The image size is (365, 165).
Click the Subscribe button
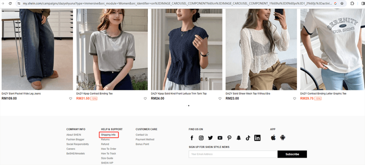click(x=292, y=154)
